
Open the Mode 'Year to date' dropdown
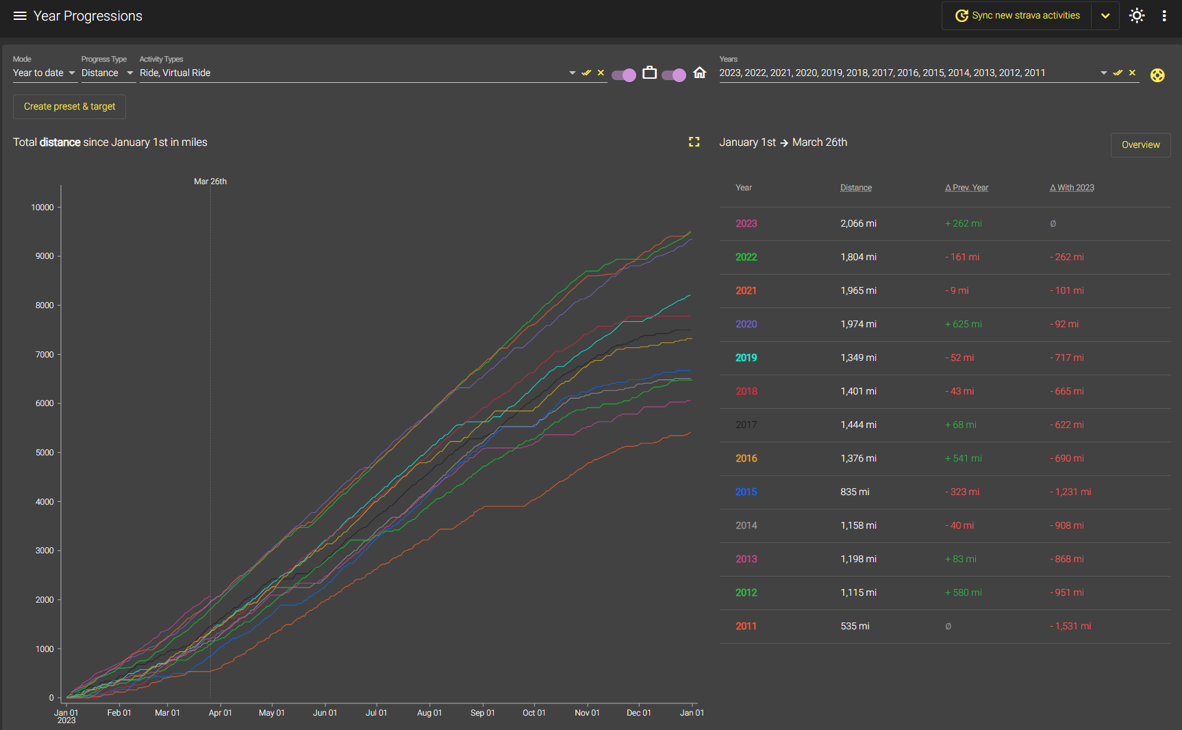(45, 73)
